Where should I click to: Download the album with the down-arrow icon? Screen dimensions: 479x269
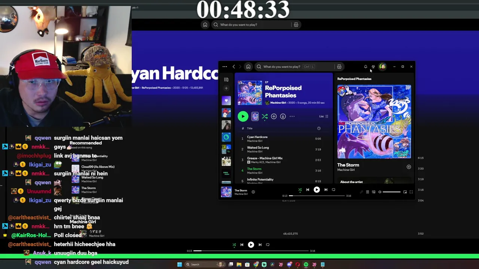(x=283, y=117)
